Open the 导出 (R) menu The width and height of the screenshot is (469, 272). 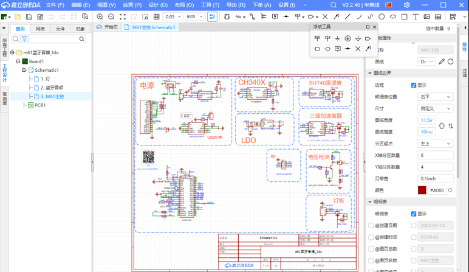point(236,5)
